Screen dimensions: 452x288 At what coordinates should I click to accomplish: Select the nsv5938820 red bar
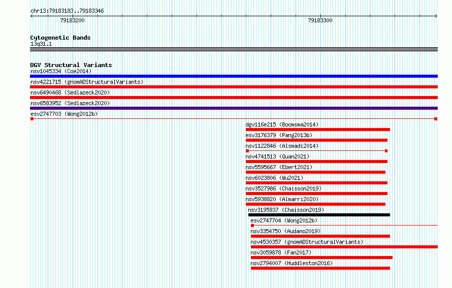(x=315, y=204)
